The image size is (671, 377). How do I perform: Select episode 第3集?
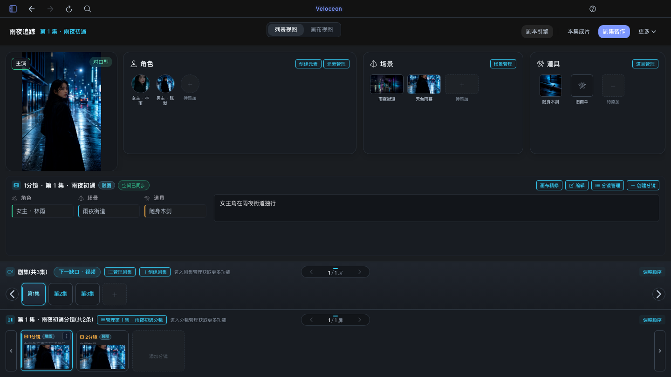coord(88,294)
